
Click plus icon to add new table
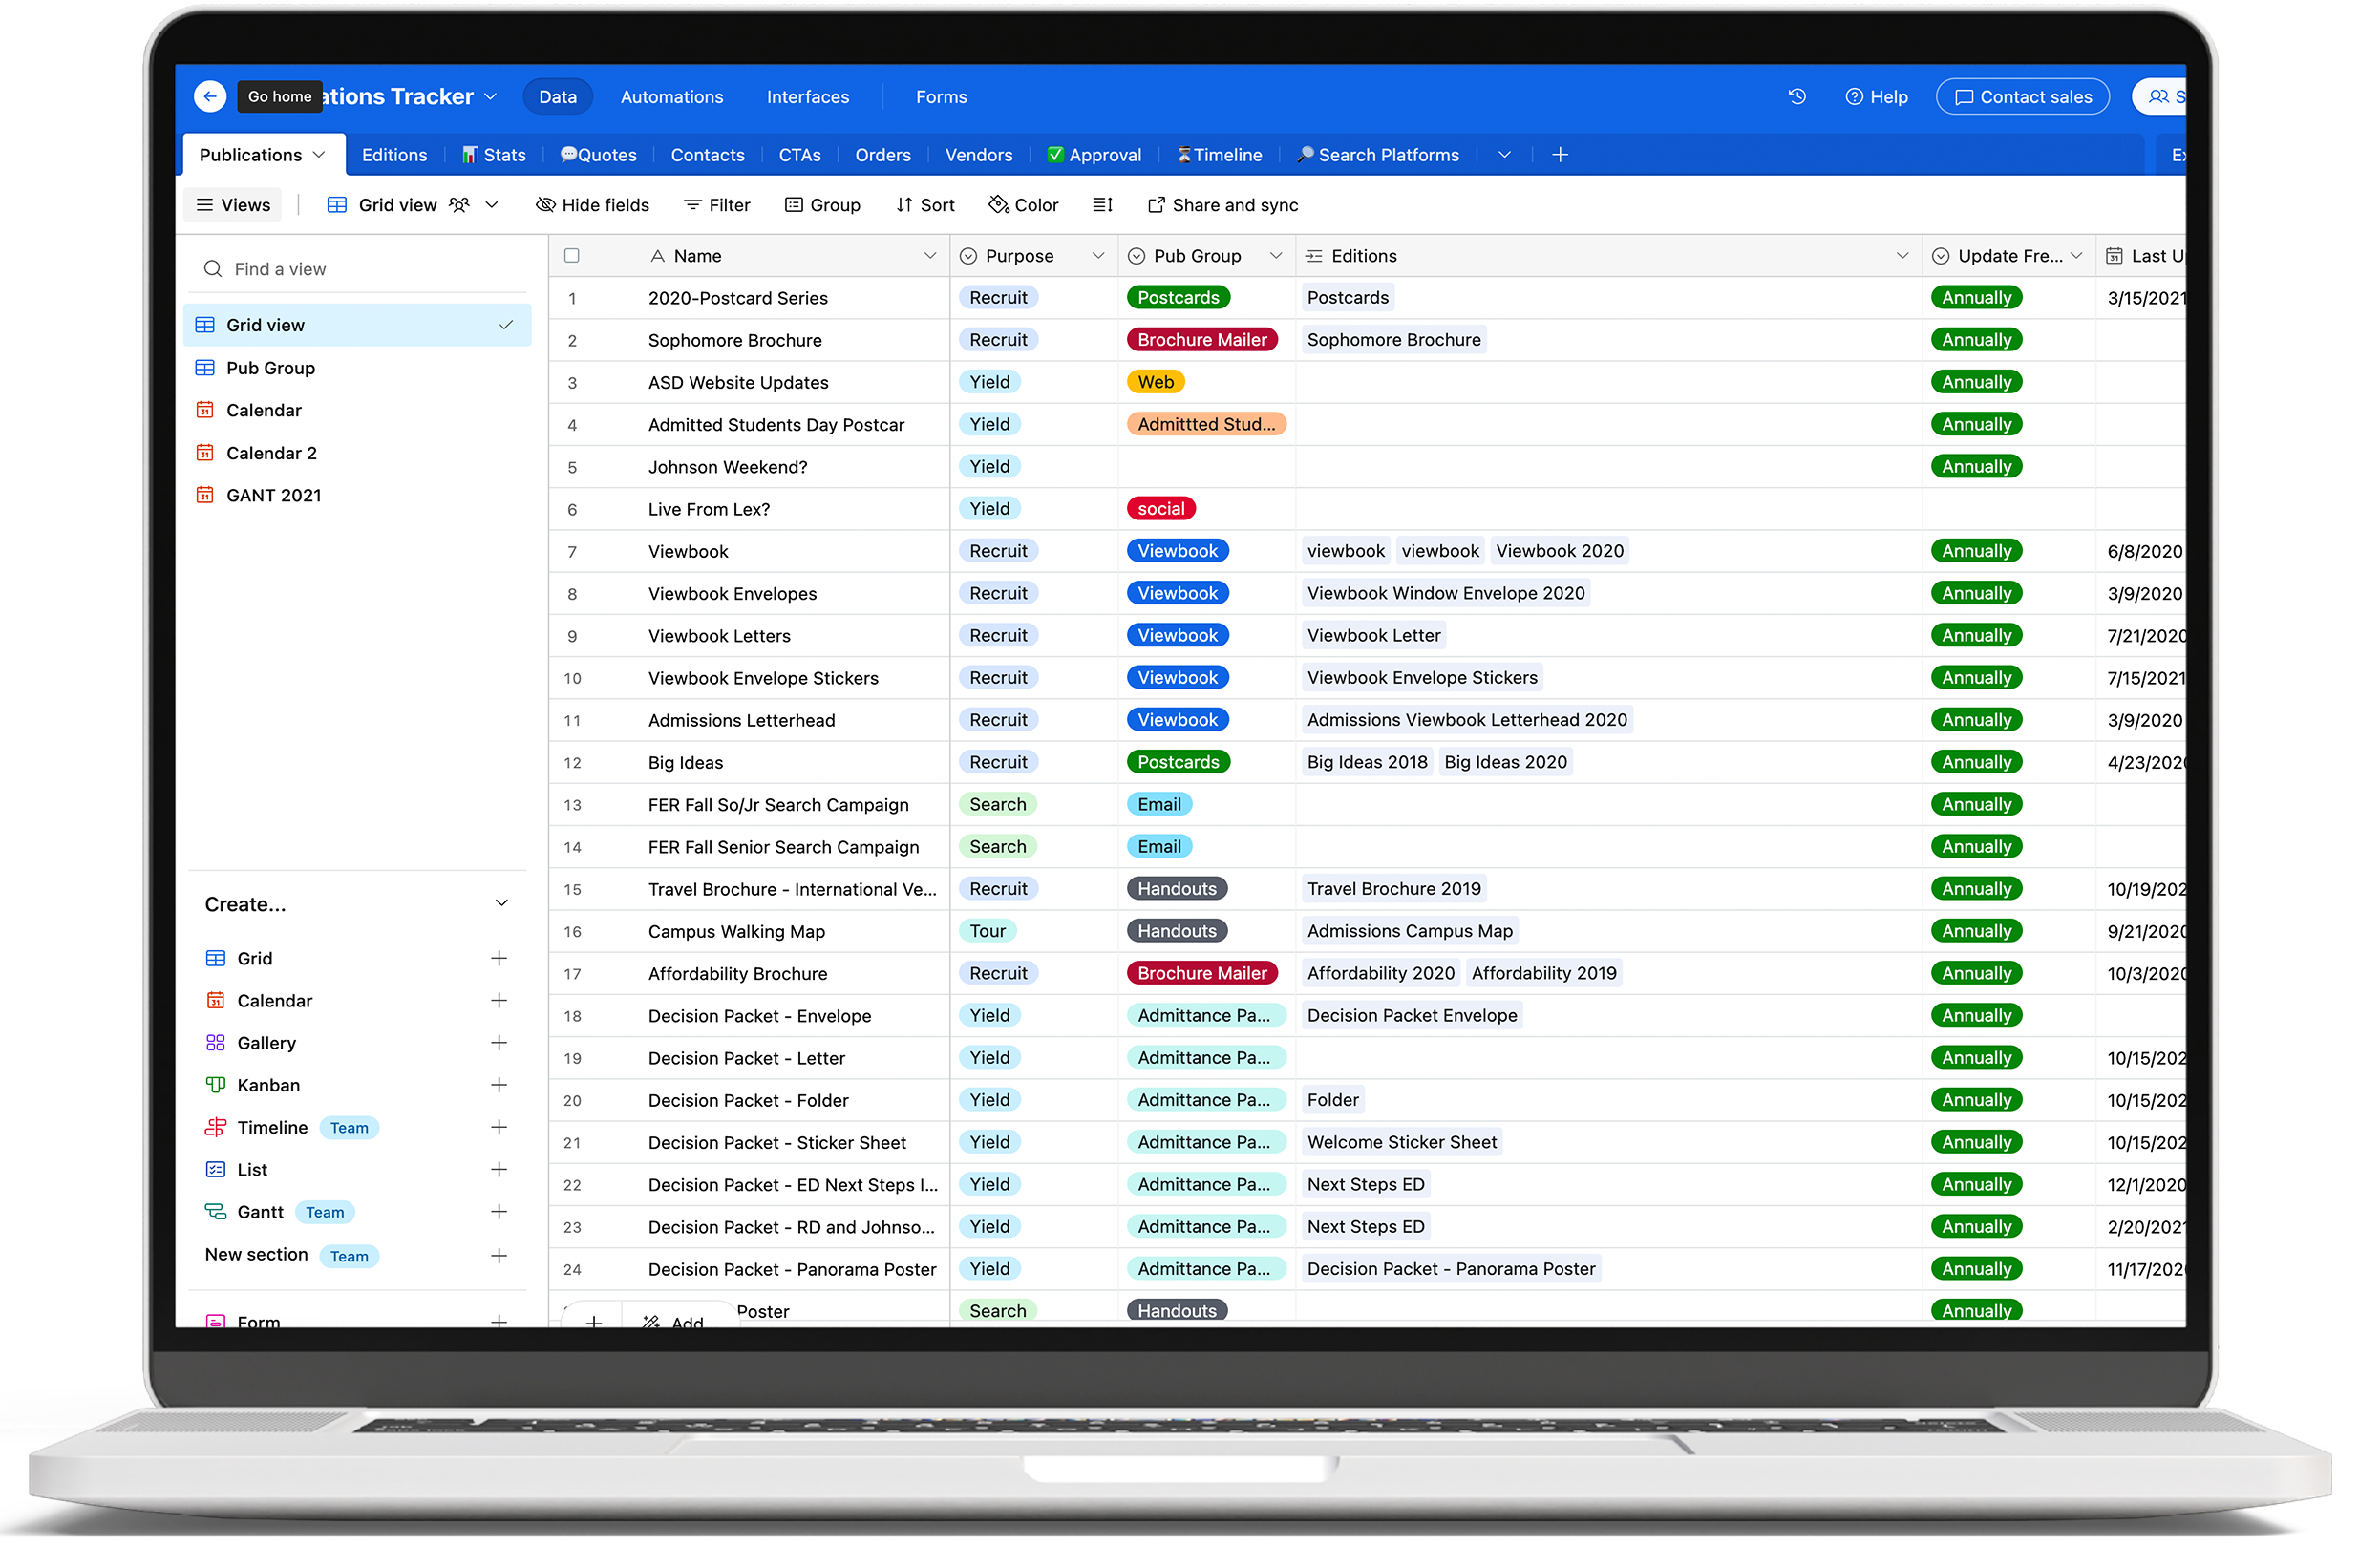pos(1559,155)
